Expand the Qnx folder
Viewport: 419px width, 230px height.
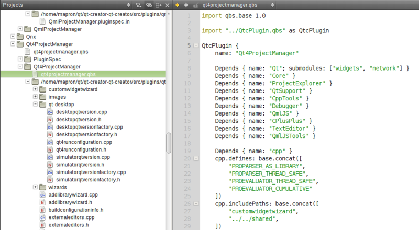pos(13,36)
